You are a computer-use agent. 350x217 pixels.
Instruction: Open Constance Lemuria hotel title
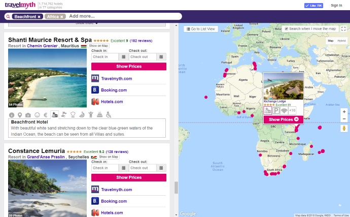point(37,151)
